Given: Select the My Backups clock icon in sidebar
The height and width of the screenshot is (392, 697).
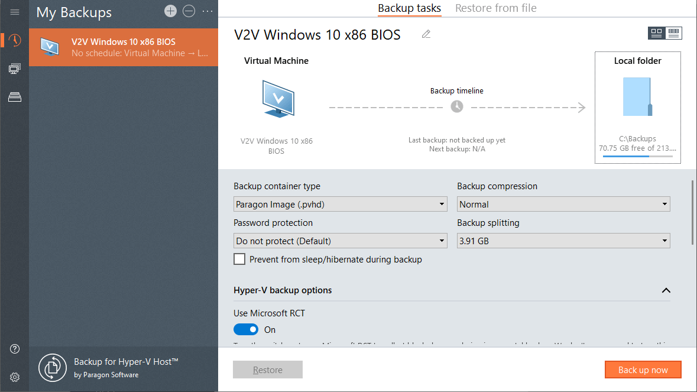Looking at the screenshot, I should [x=14, y=41].
